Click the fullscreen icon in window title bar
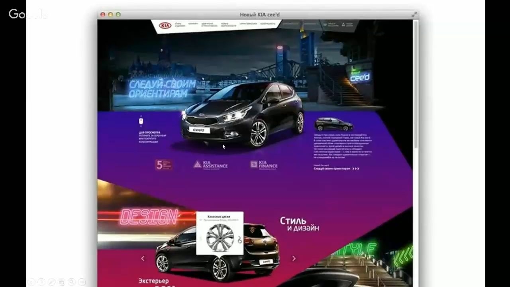510x287 pixels. coord(415,14)
